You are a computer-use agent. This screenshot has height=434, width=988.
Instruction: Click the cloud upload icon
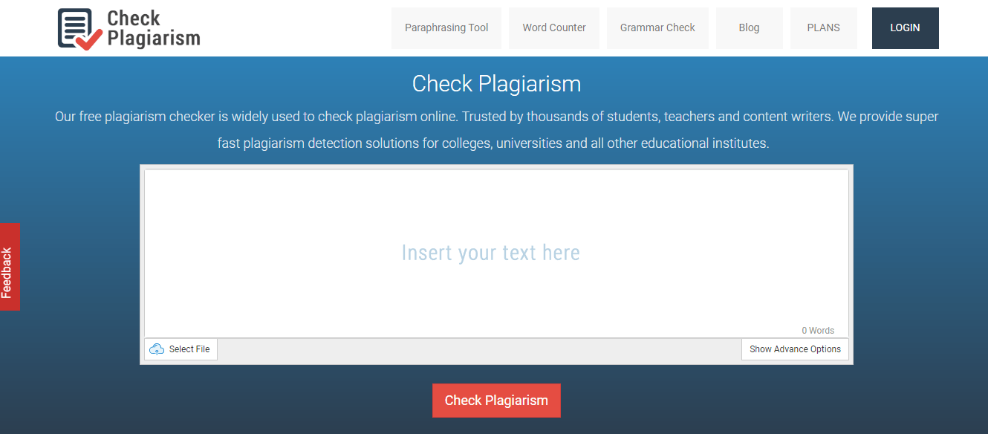pos(157,349)
